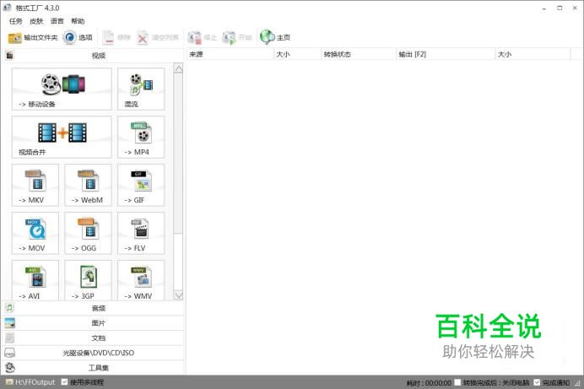Choose convert to OGG
The width and height of the screenshot is (584, 389).
click(88, 233)
